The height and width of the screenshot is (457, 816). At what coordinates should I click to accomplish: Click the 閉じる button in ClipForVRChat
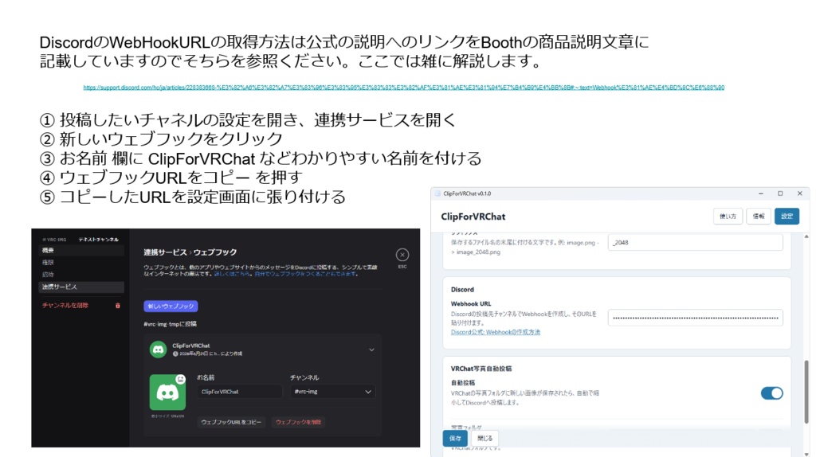click(x=484, y=438)
